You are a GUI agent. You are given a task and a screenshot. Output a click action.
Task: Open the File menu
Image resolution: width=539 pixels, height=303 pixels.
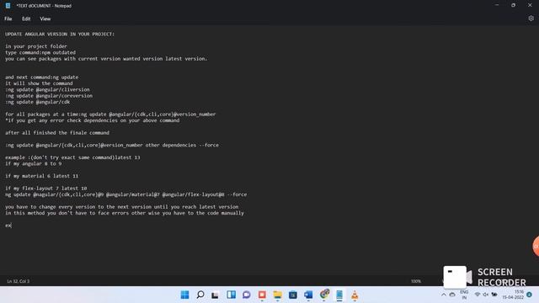point(8,19)
